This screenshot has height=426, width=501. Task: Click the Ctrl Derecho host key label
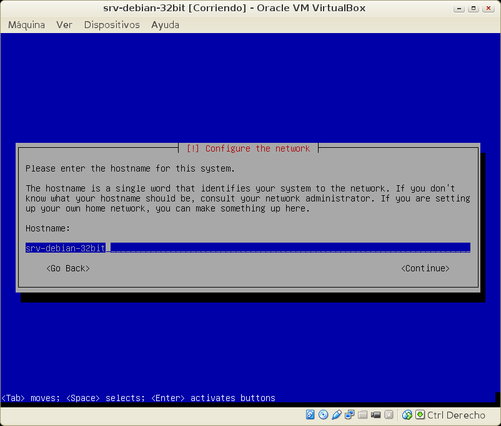pyautogui.click(x=456, y=415)
